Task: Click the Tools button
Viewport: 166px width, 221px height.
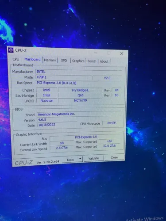Action: click(70, 160)
